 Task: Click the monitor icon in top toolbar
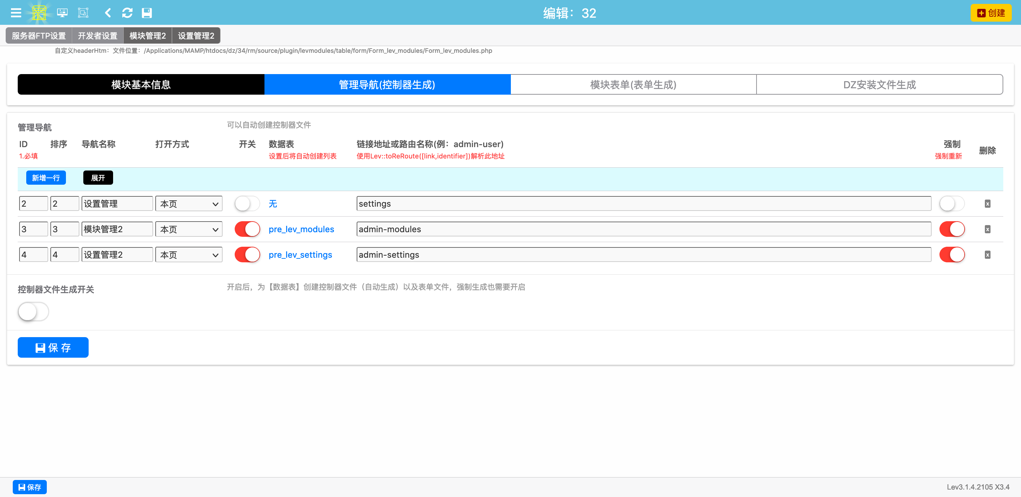(x=62, y=13)
